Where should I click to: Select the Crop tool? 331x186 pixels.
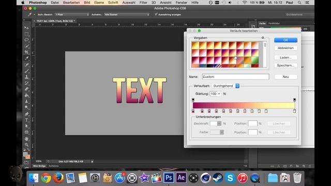coord(26,52)
